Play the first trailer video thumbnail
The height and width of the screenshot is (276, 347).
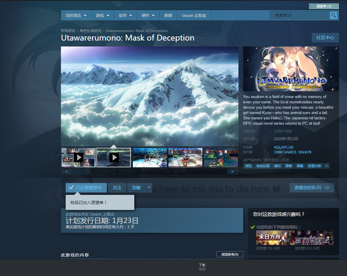[x=79, y=158]
